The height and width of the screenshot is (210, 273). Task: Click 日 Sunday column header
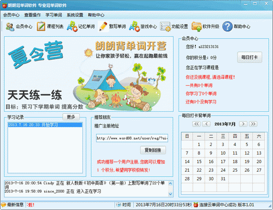(187, 136)
